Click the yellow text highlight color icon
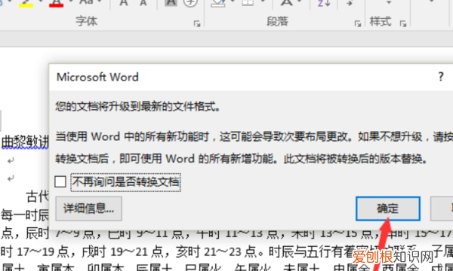Viewport: 453px width, 271px height. coord(26,3)
